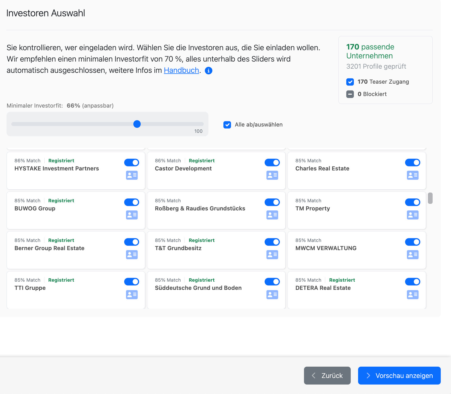Open contact card for TTI Gruppe
The width and height of the screenshot is (451, 394).
(x=132, y=295)
